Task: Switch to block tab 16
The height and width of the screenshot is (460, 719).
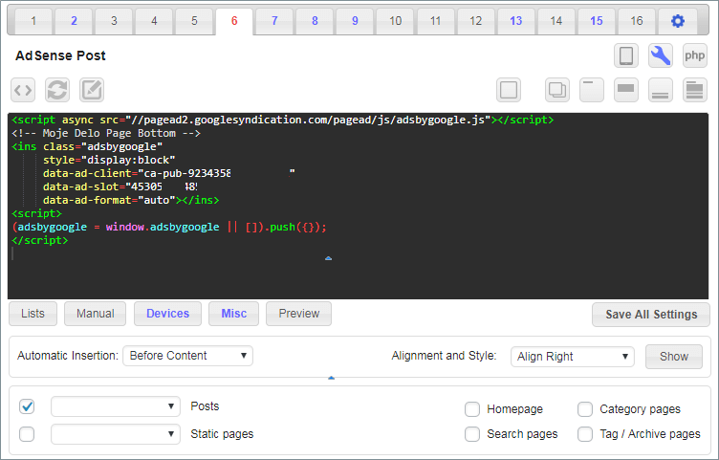Action: pos(637,21)
